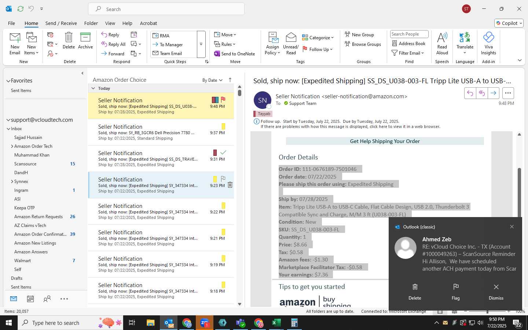Click Get Help Shipping Your Order link
Screen dimensions: 528x330
point(385,141)
